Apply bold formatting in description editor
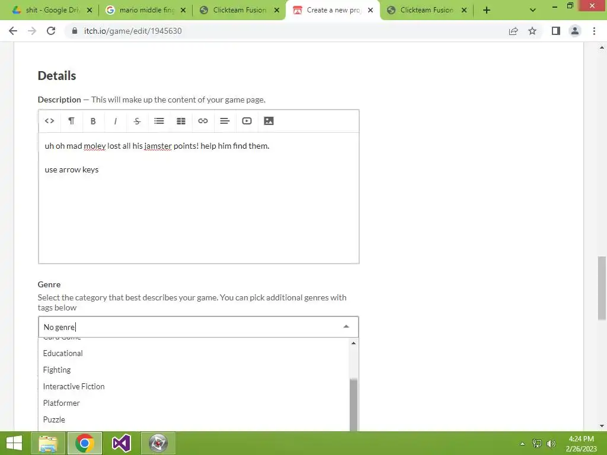Viewport: 607px width, 455px height. point(93,121)
